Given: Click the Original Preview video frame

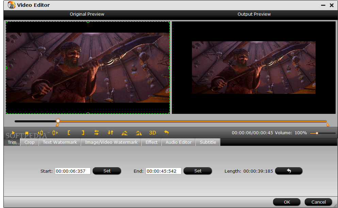Looking at the screenshot, I should [x=88, y=68].
